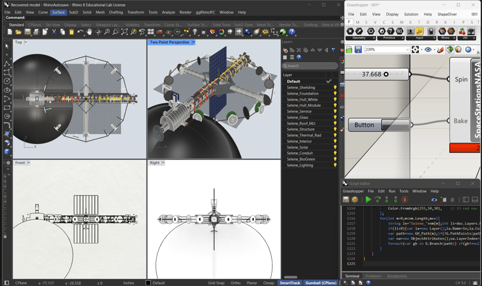Open the Two Point Perspective viewport dropdown
The image size is (482, 286).
(x=193, y=42)
